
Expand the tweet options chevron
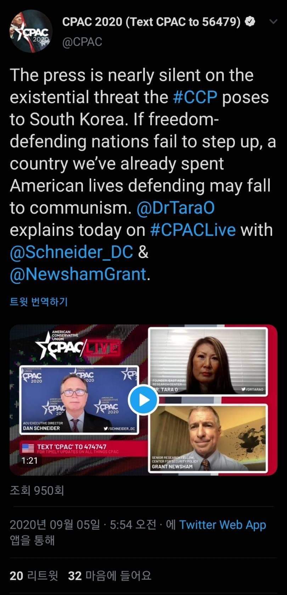pos(273,22)
